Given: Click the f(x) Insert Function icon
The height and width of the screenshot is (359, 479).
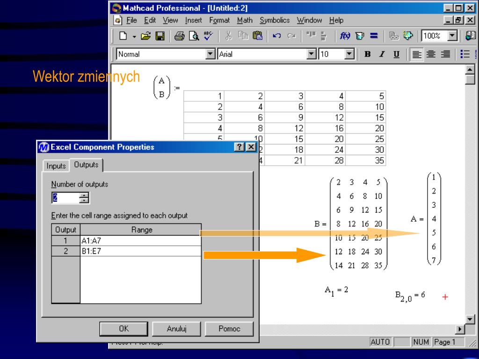Looking at the screenshot, I should point(345,36).
